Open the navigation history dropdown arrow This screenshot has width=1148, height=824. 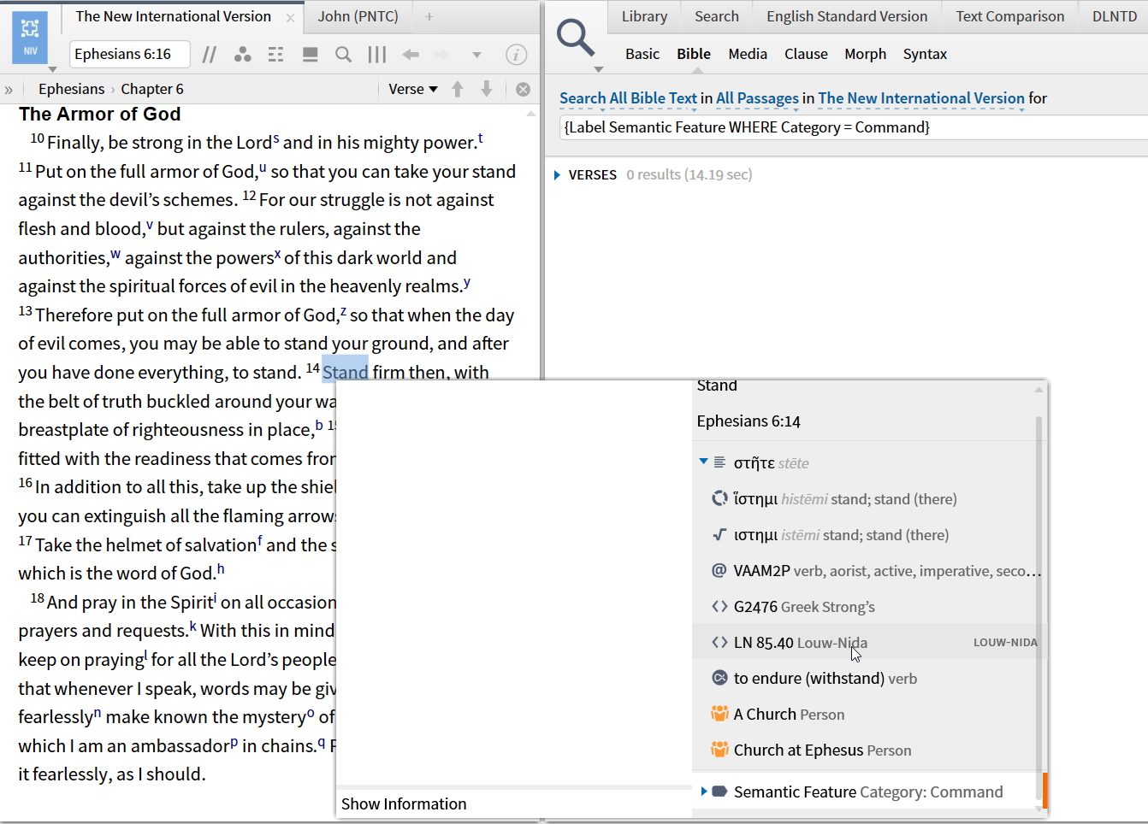pos(476,55)
